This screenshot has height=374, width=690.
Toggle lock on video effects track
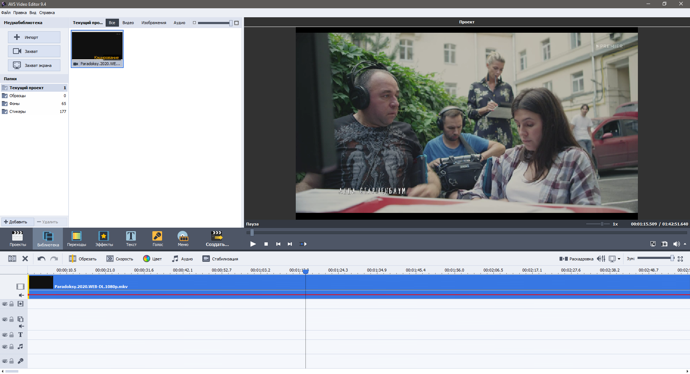[x=11, y=304]
